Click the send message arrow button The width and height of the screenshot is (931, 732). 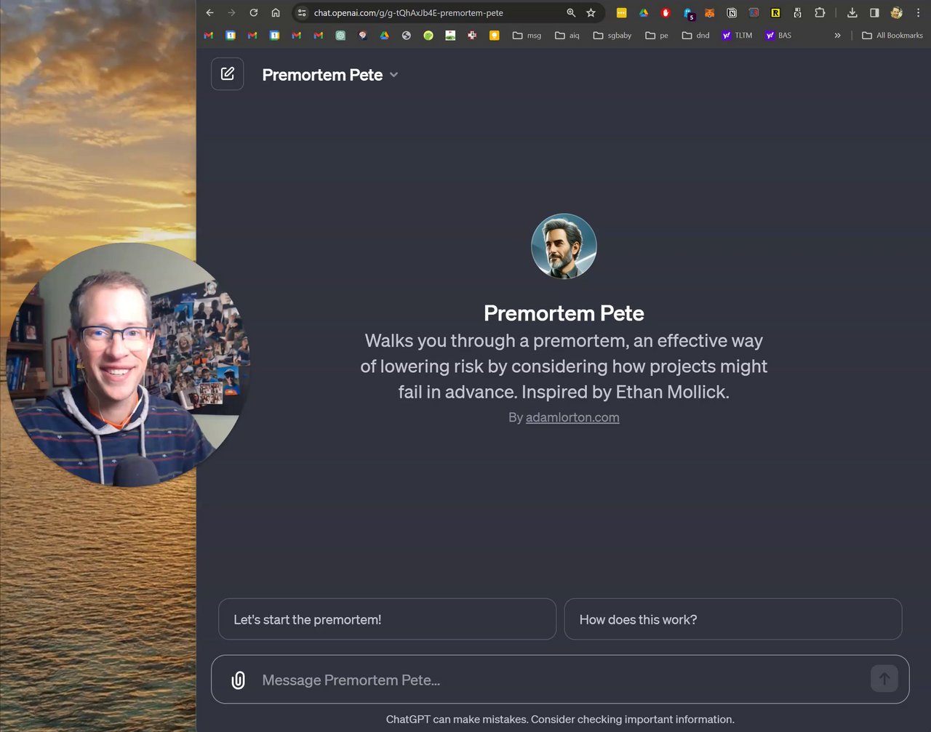(884, 679)
